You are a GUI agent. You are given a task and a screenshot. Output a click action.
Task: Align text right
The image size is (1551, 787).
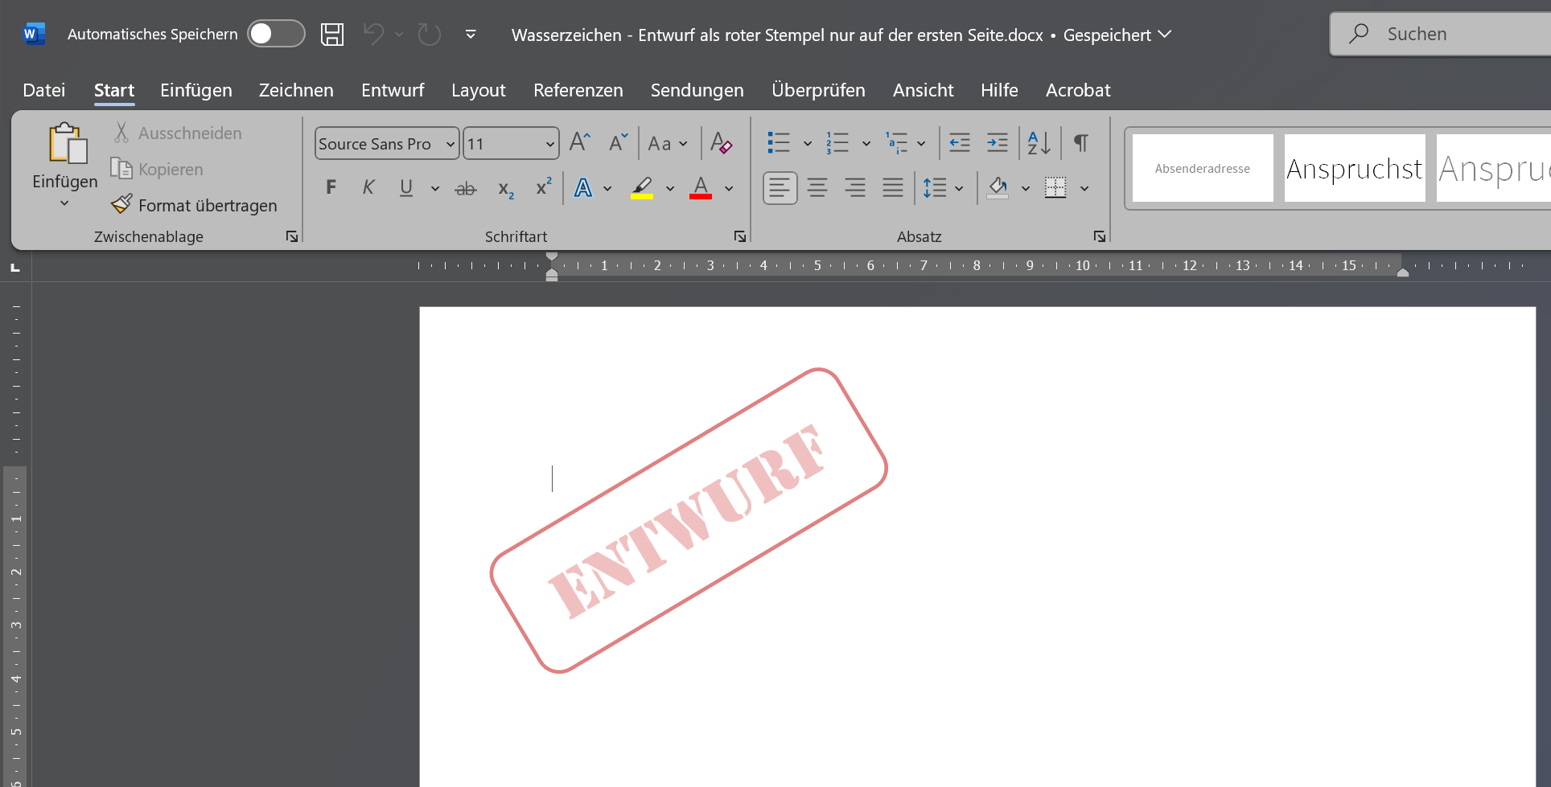tap(855, 188)
